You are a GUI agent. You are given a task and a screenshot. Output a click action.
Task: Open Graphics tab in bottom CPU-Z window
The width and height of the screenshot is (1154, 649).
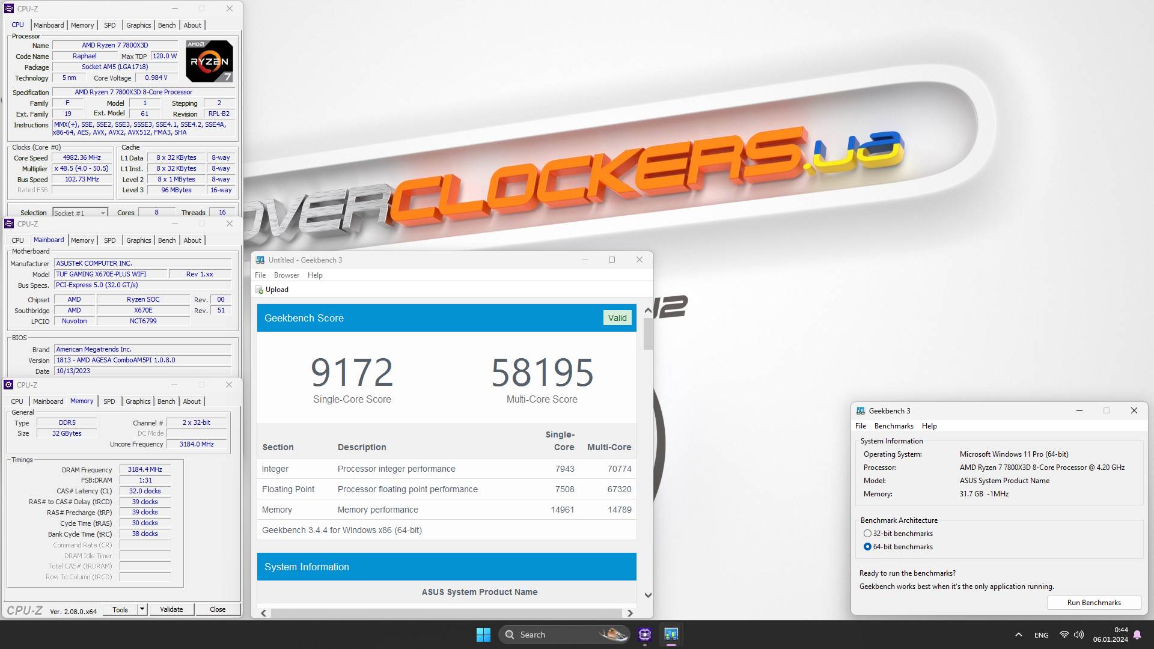coord(138,401)
